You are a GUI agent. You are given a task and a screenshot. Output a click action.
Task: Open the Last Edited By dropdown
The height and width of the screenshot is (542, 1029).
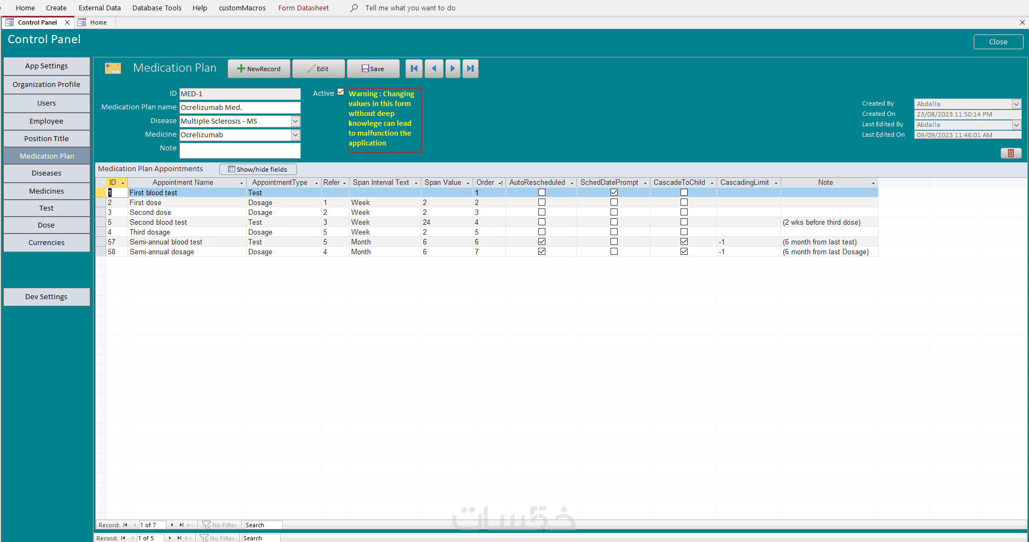coord(1016,125)
